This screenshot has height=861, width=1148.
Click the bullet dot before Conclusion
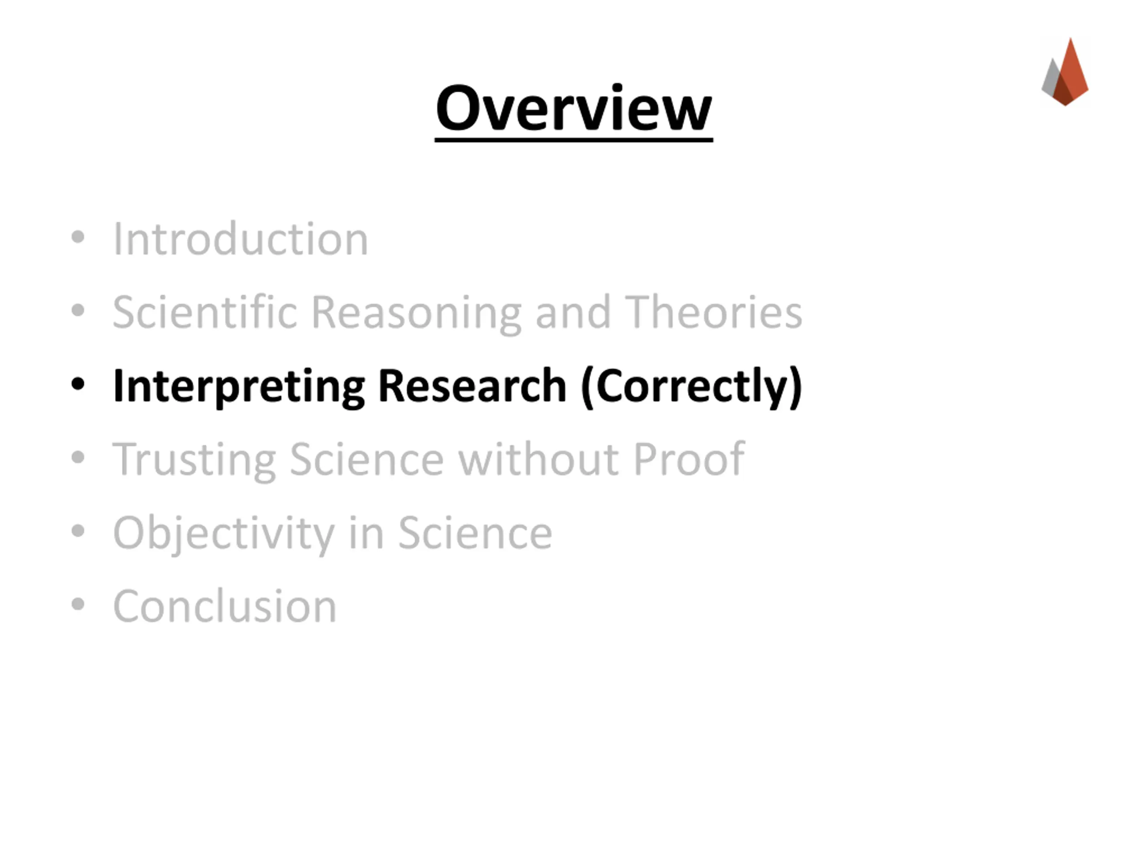click(x=78, y=604)
